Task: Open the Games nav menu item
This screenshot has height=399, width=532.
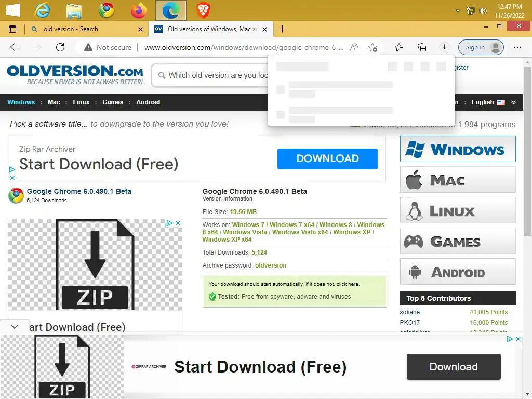Action: pyautogui.click(x=113, y=102)
